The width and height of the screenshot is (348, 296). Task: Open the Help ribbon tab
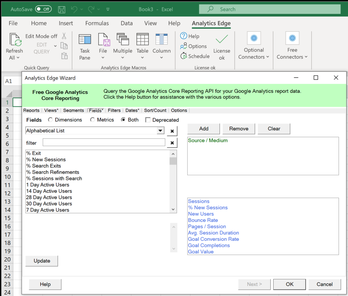coord(174,23)
